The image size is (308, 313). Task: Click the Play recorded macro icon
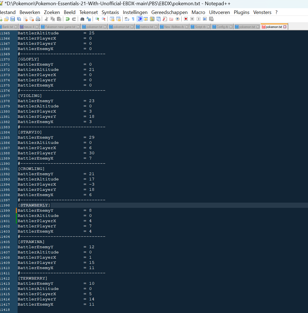[x=199, y=19]
